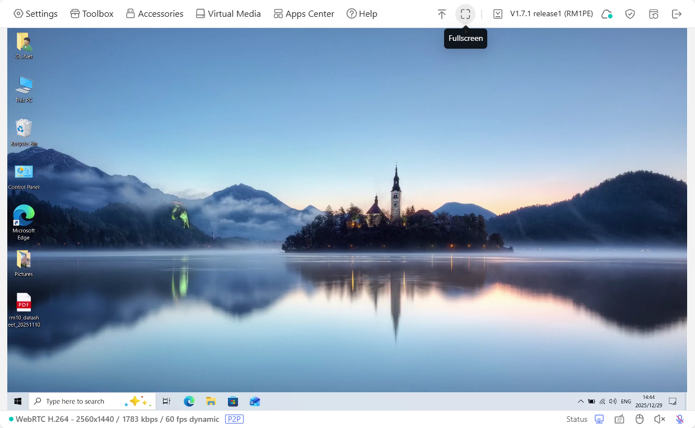Image resolution: width=695 pixels, height=428 pixels.
Task: Click the session history icon near sign-out
Action: tap(654, 13)
